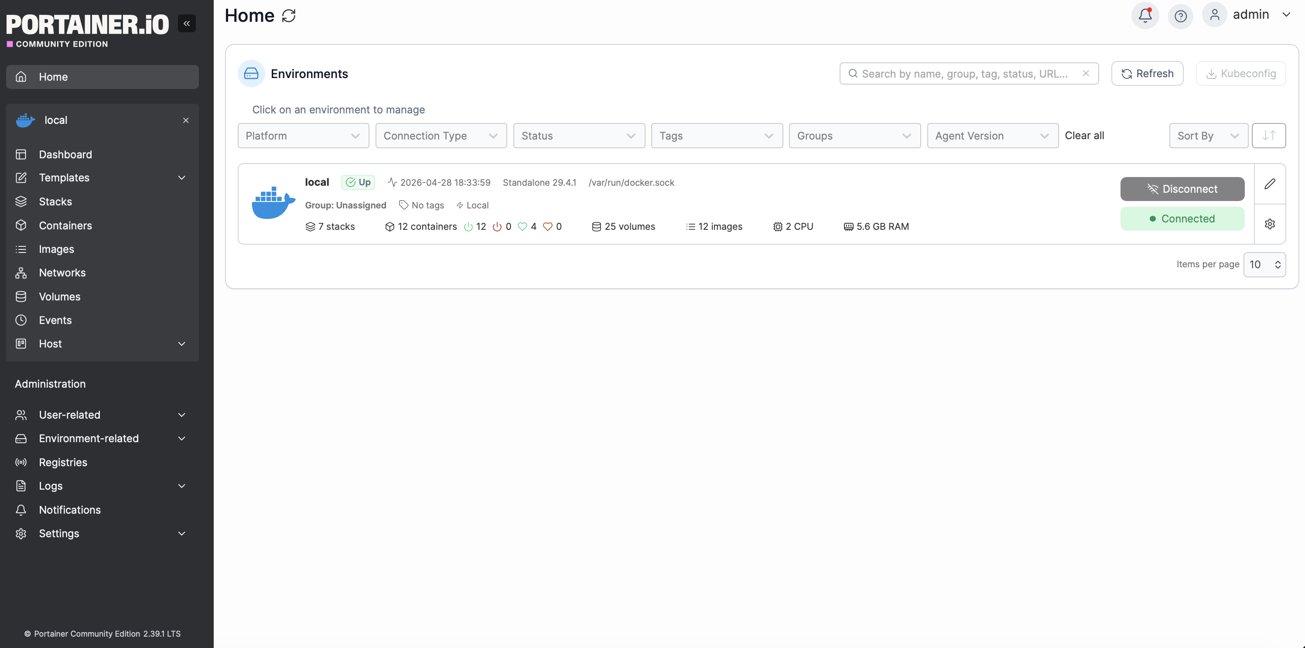1305x648 pixels.
Task: Click the large Docker logo of local environment
Action: (273, 203)
